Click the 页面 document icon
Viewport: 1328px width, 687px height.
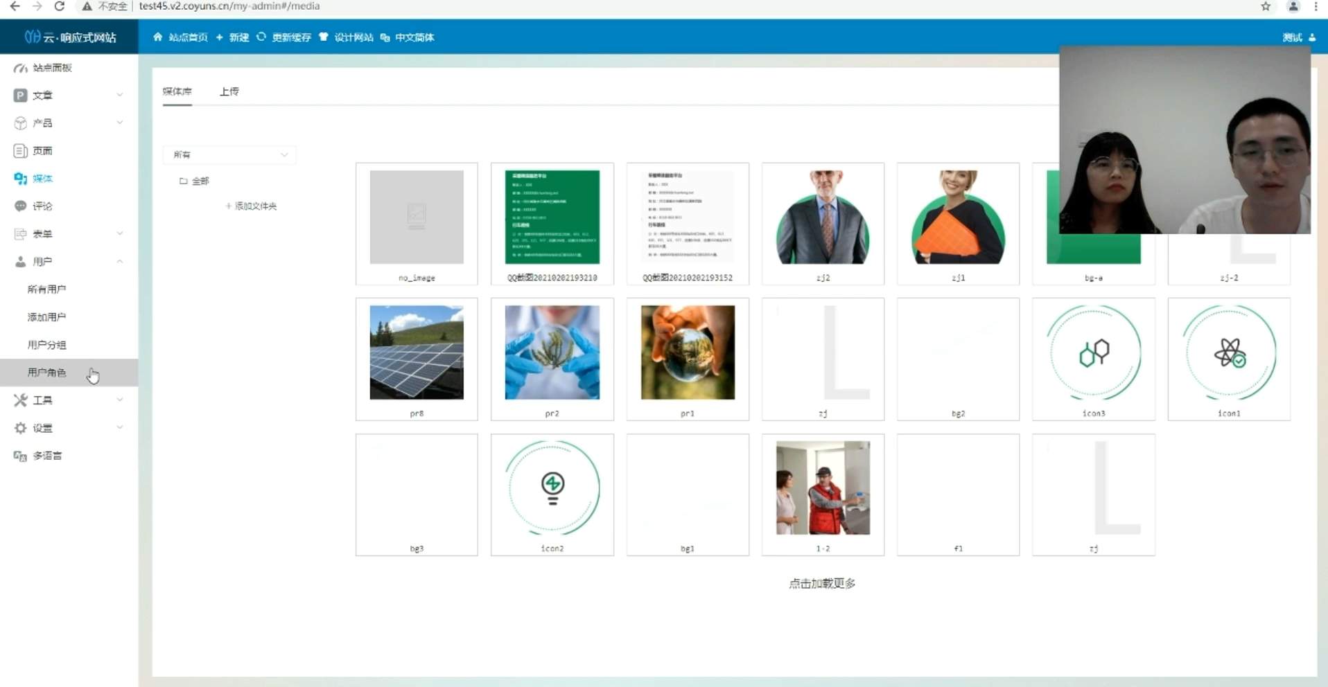21,151
